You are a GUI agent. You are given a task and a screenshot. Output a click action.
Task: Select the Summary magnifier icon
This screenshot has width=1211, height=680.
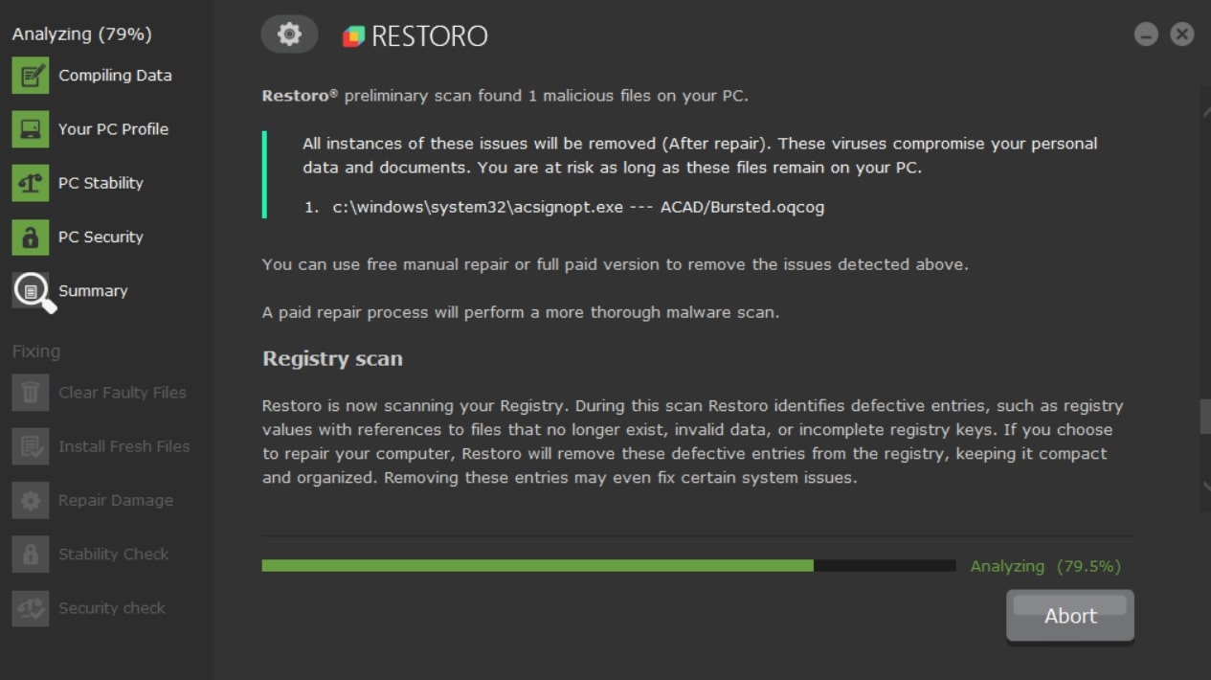point(34,291)
